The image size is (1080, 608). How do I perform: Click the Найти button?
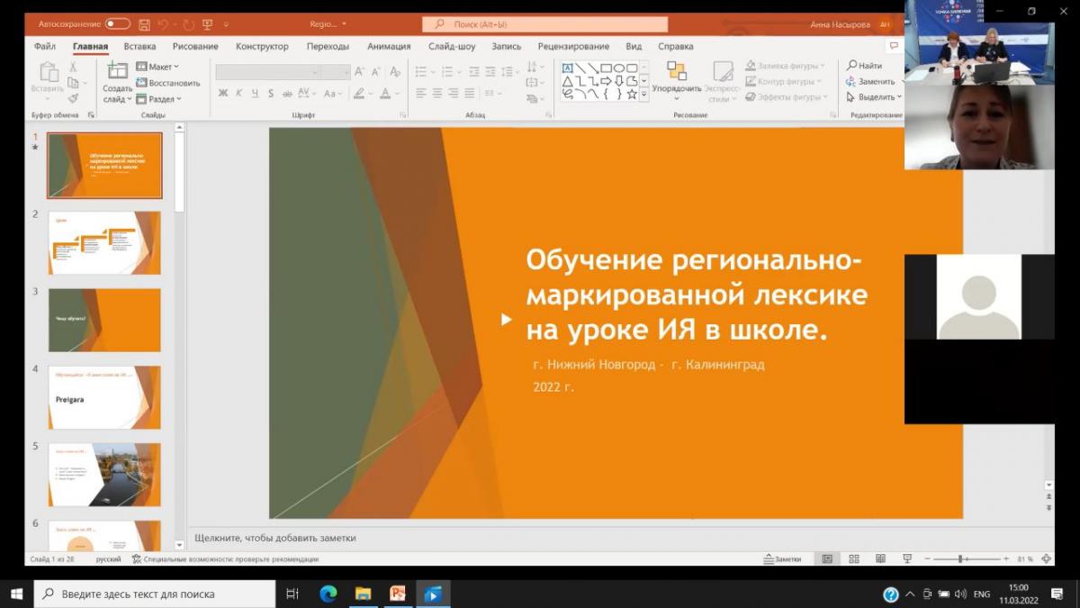(x=865, y=66)
